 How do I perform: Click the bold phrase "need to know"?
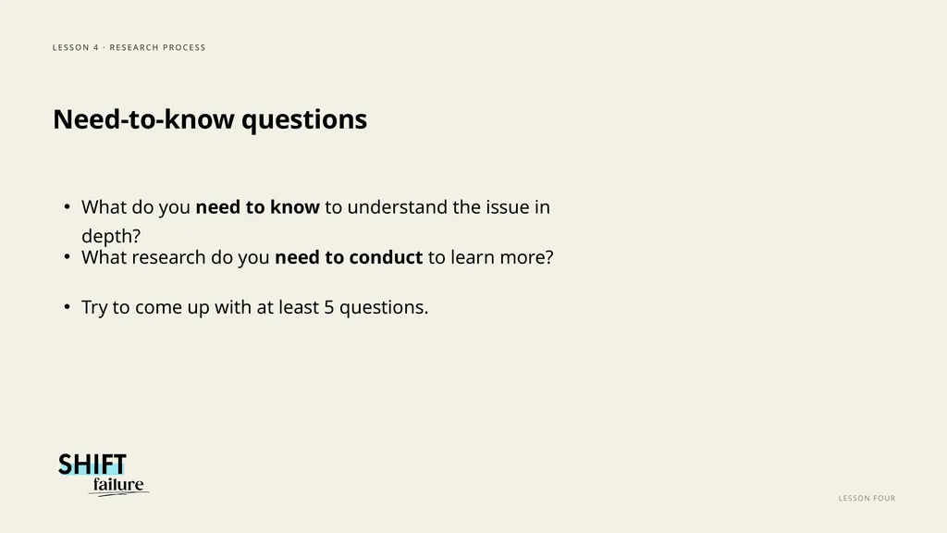pyautogui.click(x=257, y=207)
